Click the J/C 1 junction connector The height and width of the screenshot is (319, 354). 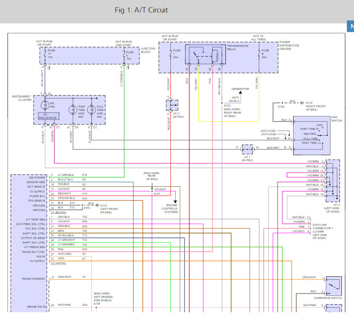(x=247, y=149)
